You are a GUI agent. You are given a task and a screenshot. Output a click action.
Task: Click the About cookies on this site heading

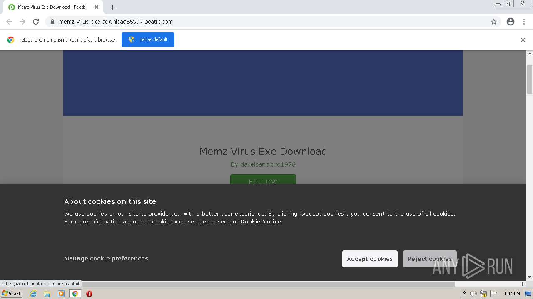pyautogui.click(x=110, y=201)
